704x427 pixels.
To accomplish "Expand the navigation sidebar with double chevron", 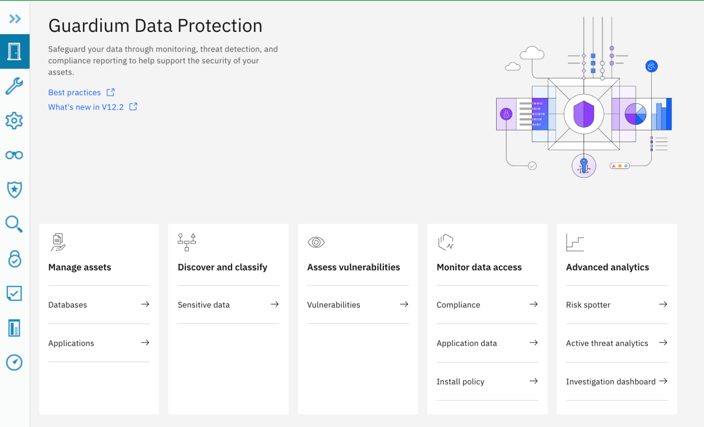I will point(15,19).
